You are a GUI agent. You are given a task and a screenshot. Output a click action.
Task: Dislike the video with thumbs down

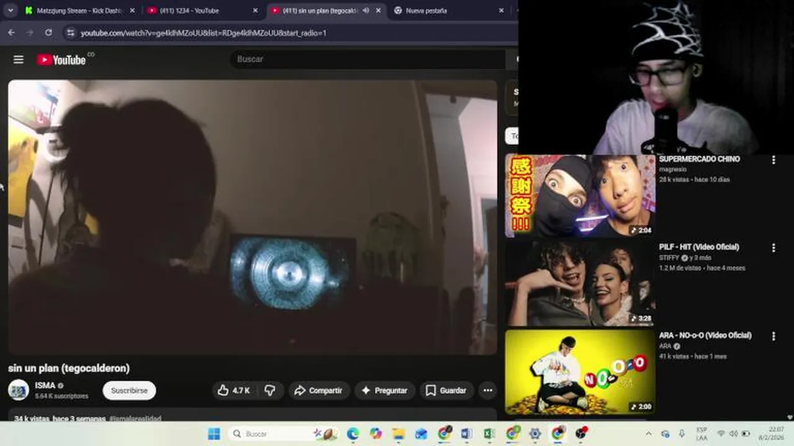(x=270, y=390)
